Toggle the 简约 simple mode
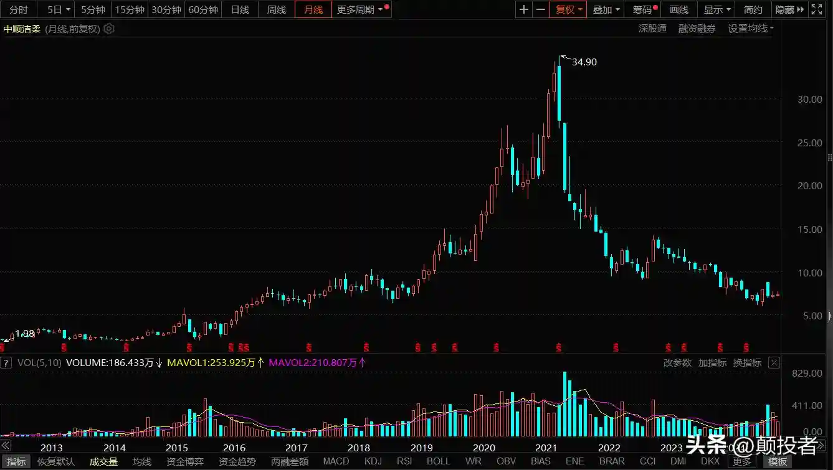The height and width of the screenshot is (470, 833). pyautogui.click(x=753, y=9)
